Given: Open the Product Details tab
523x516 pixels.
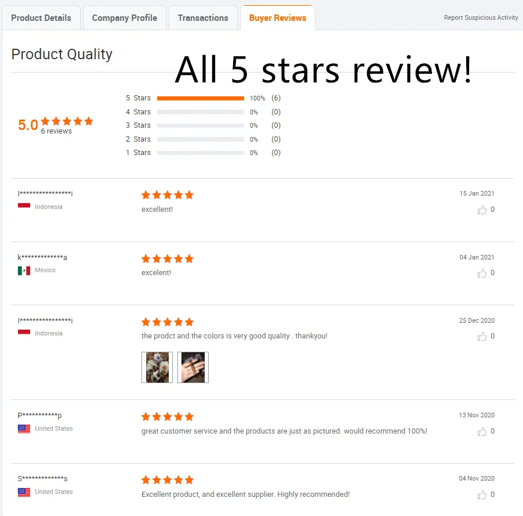Looking at the screenshot, I should pyautogui.click(x=41, y=17).
